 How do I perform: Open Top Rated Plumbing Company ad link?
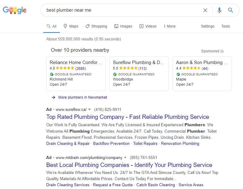click(x=127, y=117)
